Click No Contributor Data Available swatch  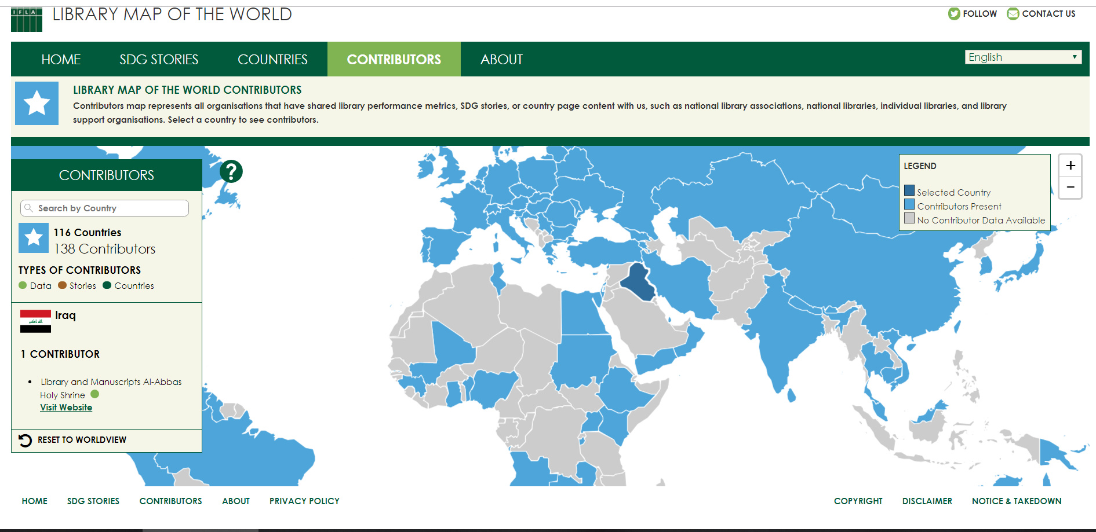(909, 218)
